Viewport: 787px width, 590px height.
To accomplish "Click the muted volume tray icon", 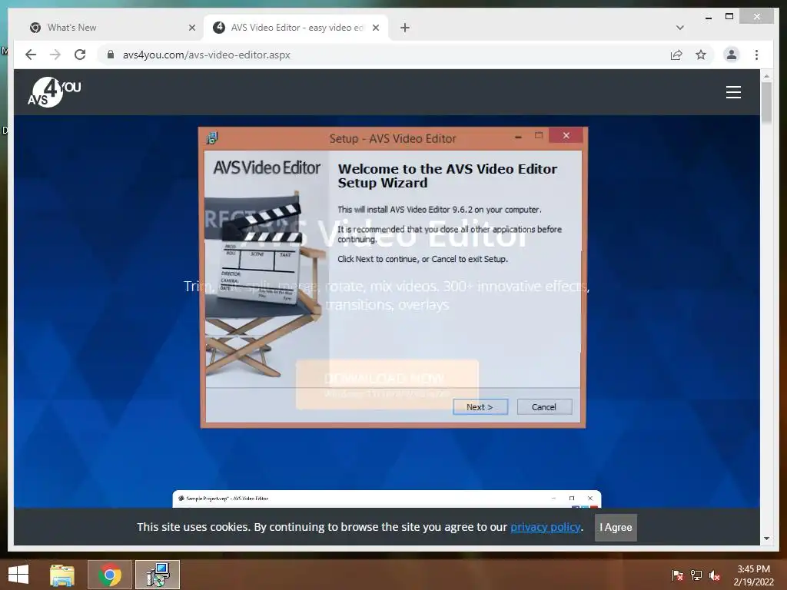I will tap(715, 575).
